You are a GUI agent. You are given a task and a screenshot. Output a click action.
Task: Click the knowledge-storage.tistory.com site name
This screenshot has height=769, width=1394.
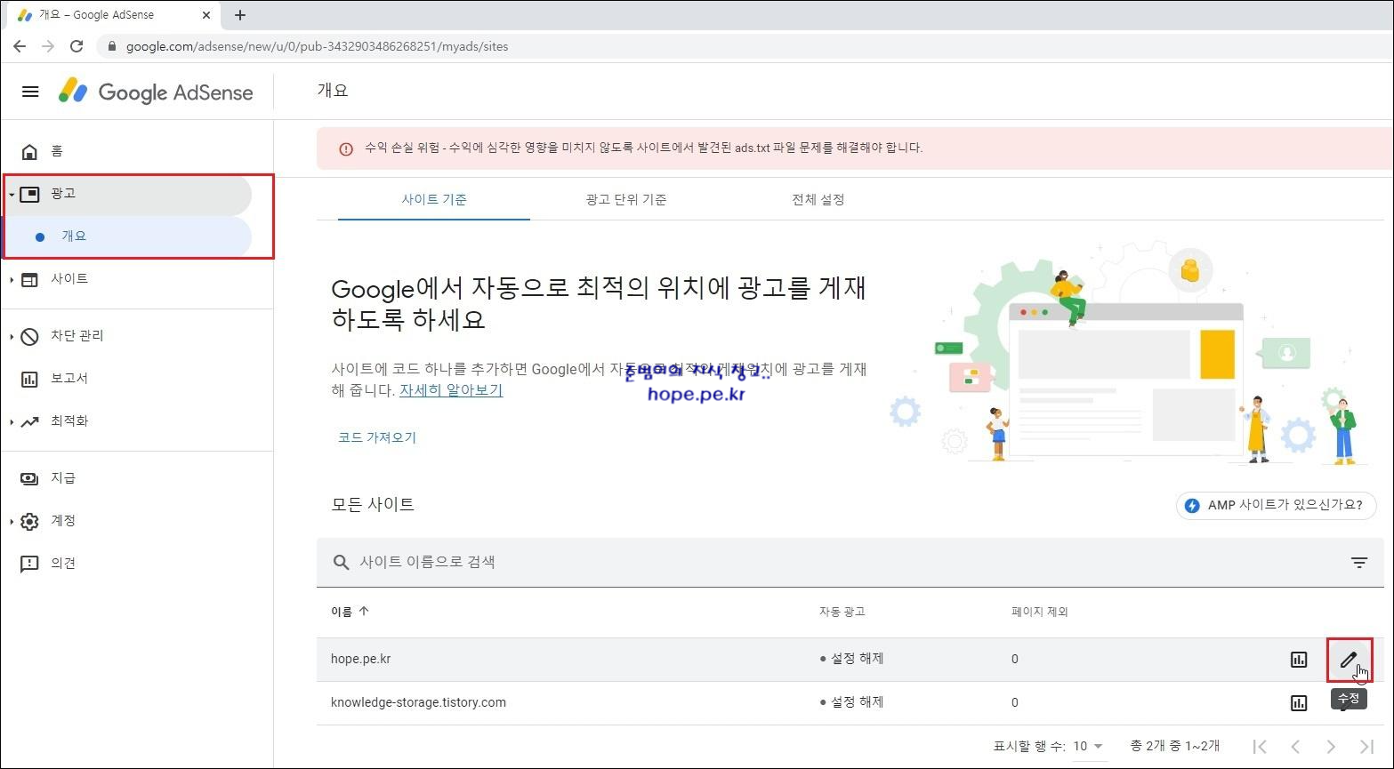(x=418, y=702)
